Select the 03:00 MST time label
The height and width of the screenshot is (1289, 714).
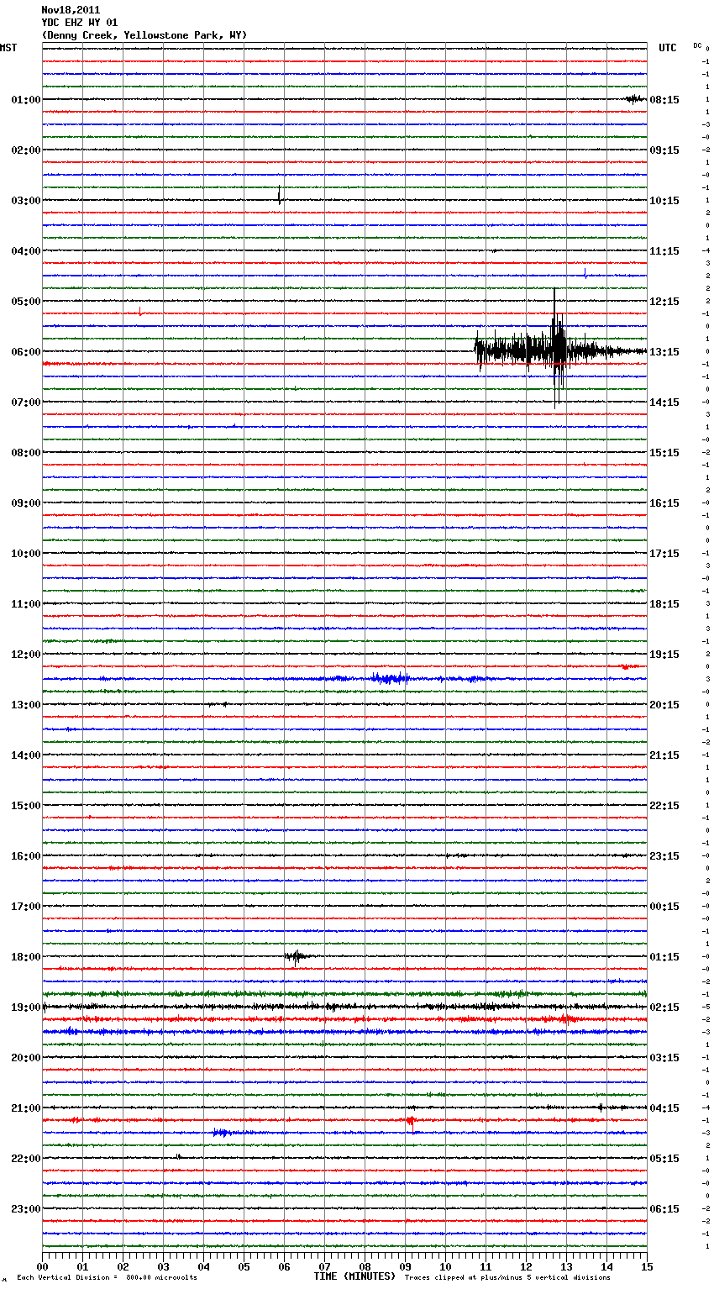click(x=25, y=201)
